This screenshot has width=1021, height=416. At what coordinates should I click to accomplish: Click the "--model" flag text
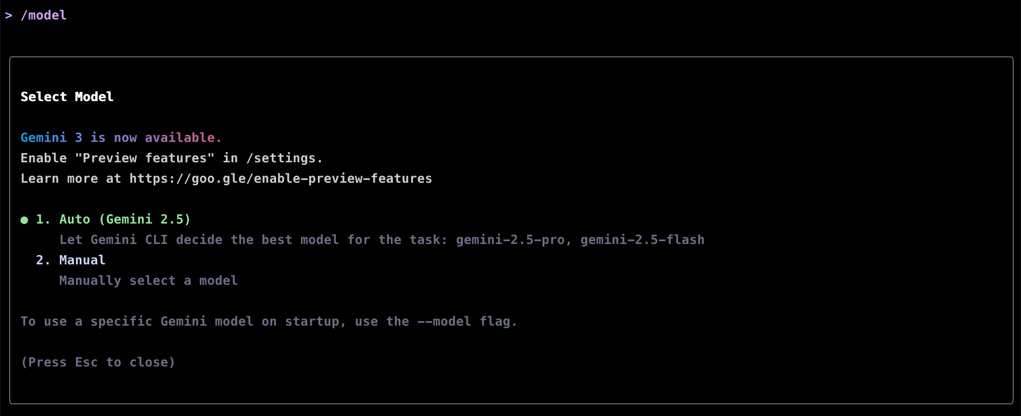[x=444, y=321]
